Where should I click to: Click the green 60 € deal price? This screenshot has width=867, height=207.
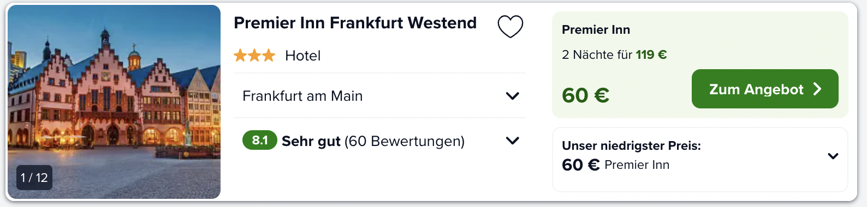[x=585, y=95]
